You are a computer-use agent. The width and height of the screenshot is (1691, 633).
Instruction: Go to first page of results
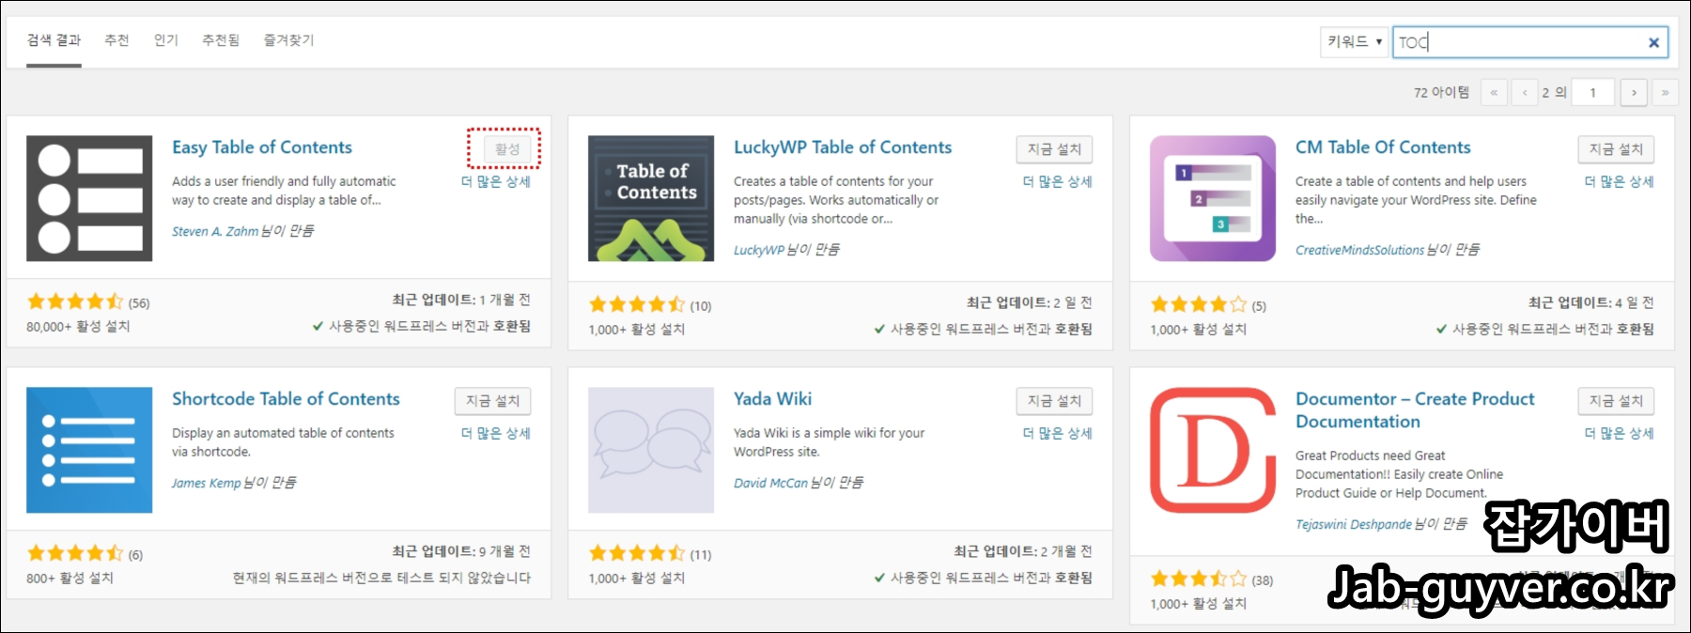[1494, 92]
